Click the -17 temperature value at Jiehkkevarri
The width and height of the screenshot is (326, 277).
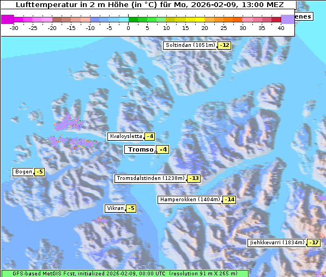pyautogui.click(x=314, y=243)
